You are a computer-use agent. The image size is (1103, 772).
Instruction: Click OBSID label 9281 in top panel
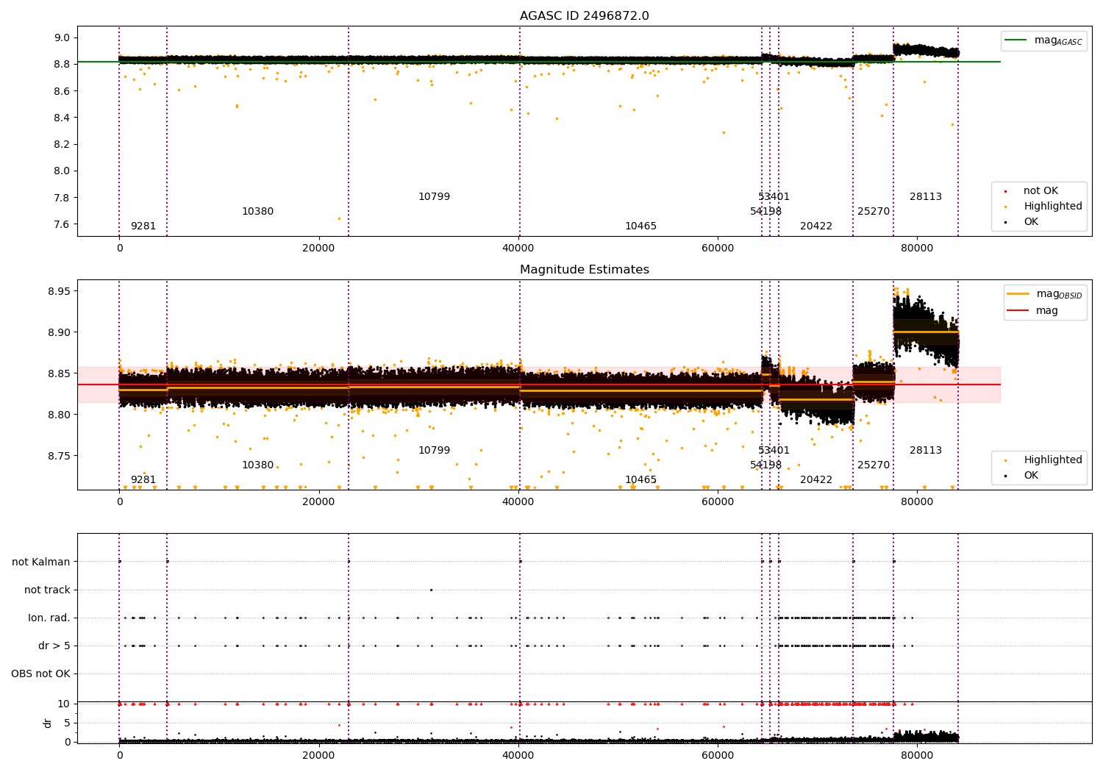tap(143, 226)
